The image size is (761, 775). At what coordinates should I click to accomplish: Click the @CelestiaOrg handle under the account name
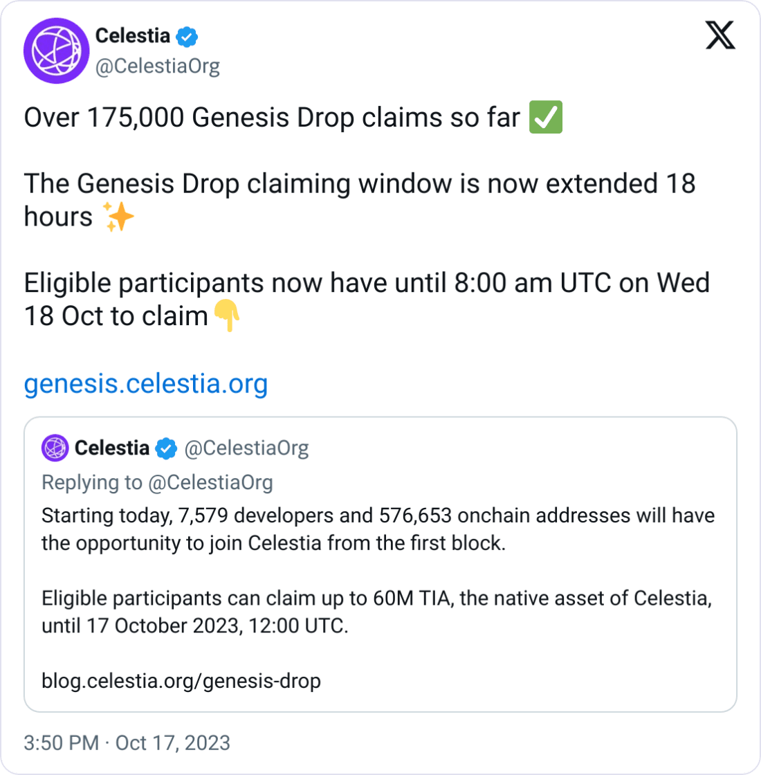click(x=159, y=66)
